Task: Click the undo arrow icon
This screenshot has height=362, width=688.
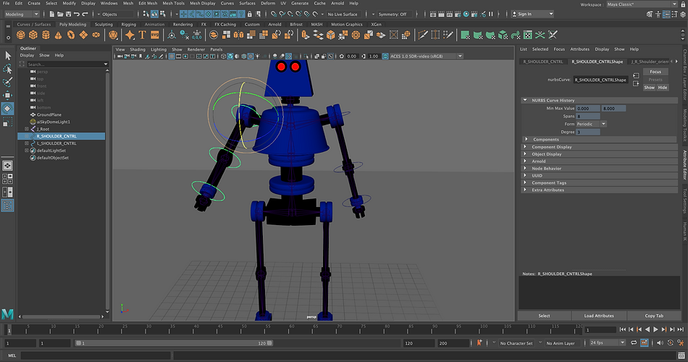Action: (x=77, y=14)
